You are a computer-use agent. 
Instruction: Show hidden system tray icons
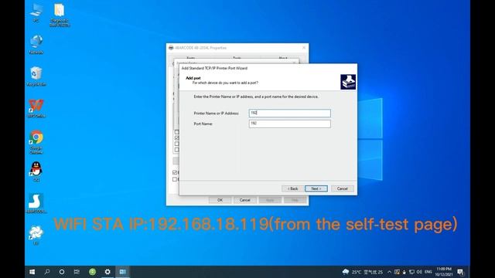point(389,272)
